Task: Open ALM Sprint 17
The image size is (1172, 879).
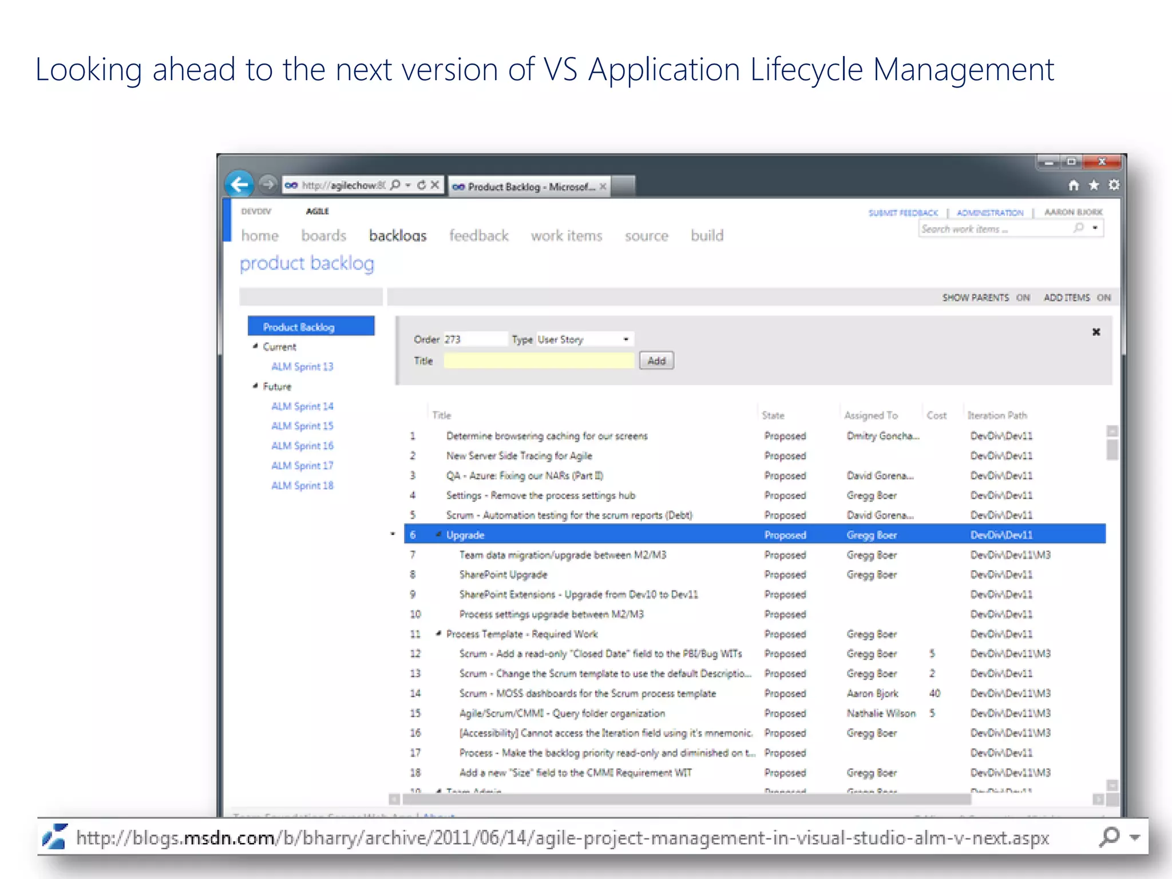Action: tap(302, 465)
